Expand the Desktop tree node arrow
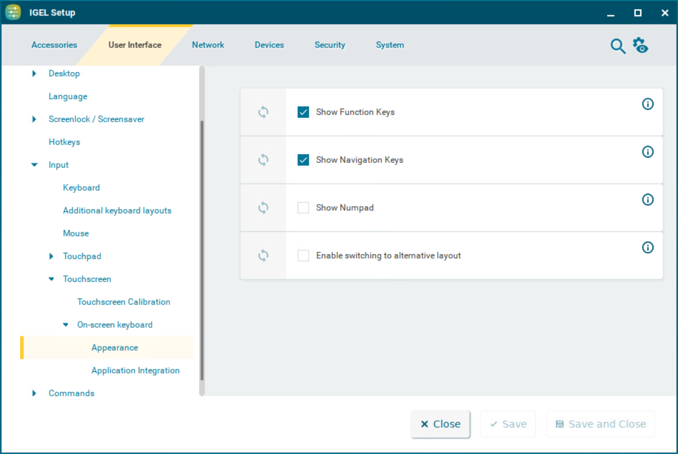 click(x=34, y=74)
